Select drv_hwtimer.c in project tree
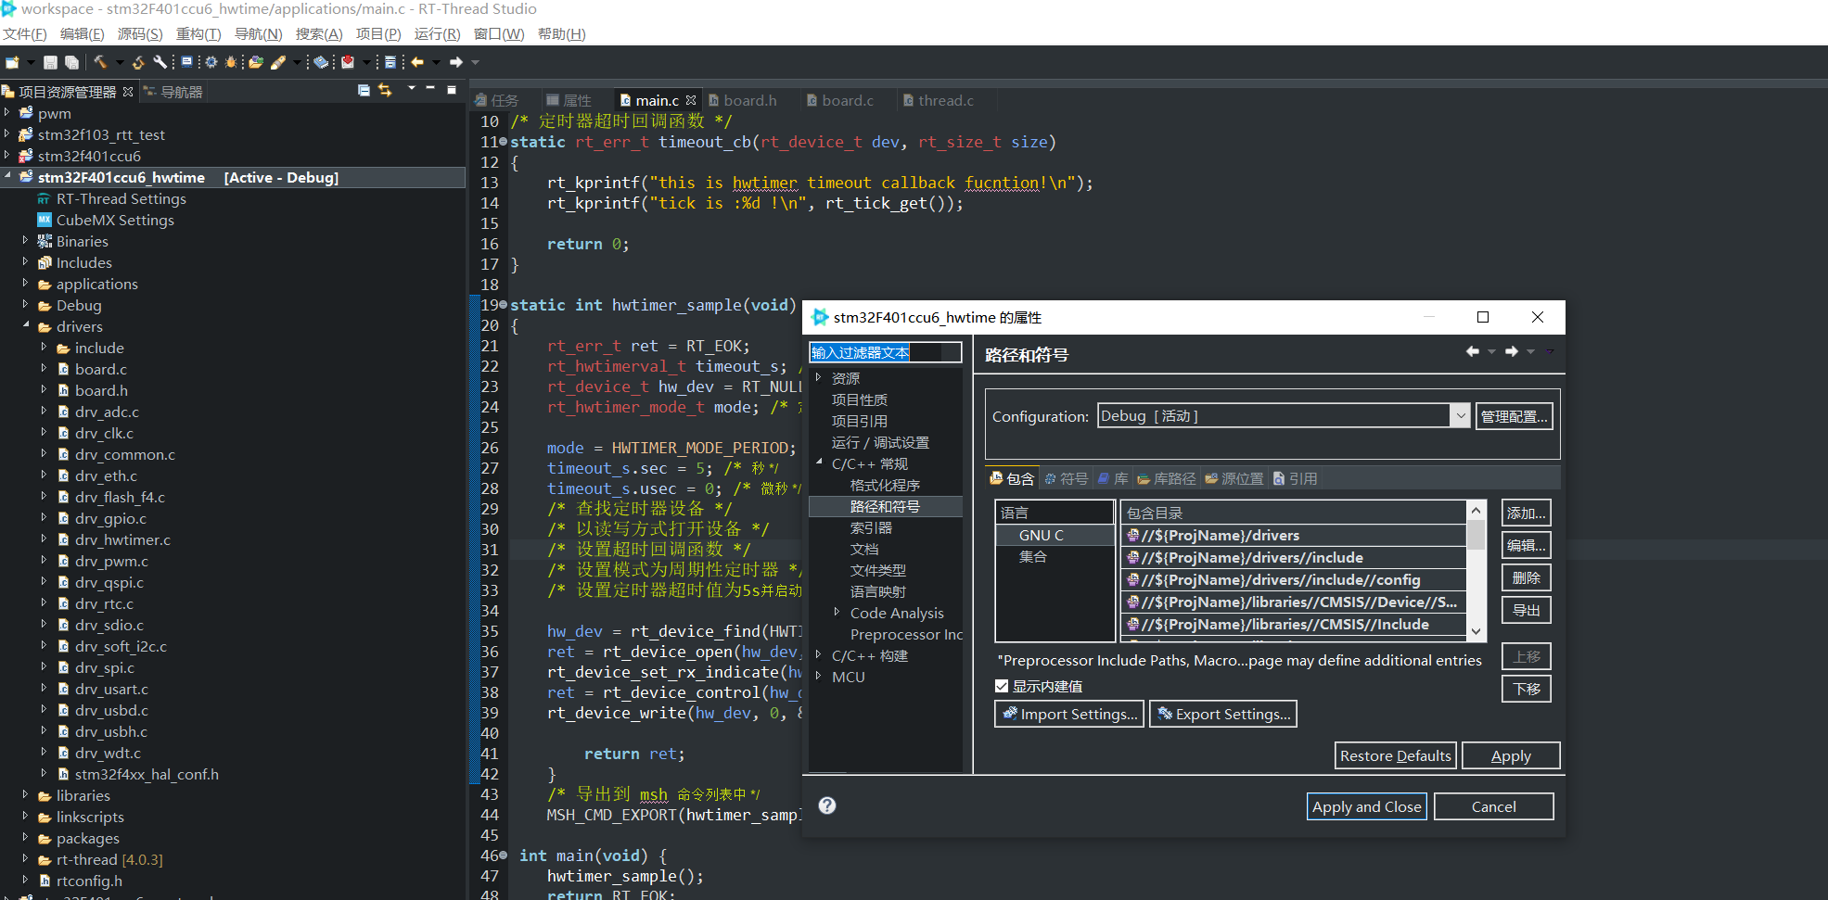1828x900 pixels. click(x=122, y=539)
